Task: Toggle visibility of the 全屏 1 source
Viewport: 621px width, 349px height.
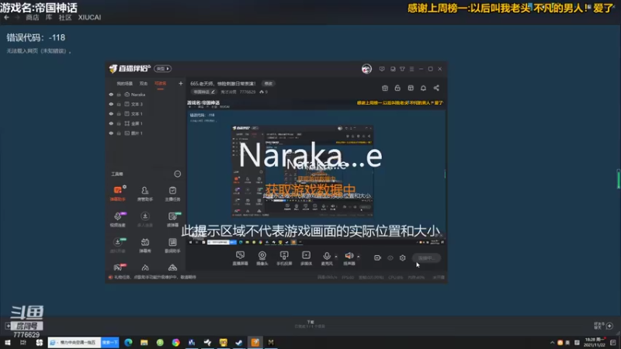Action: [x=111, y=123]
